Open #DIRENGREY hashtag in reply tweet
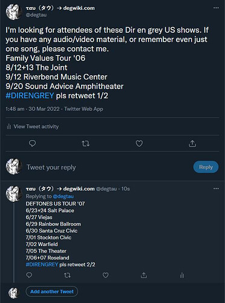The image size is (225, 303). [42, 264]
